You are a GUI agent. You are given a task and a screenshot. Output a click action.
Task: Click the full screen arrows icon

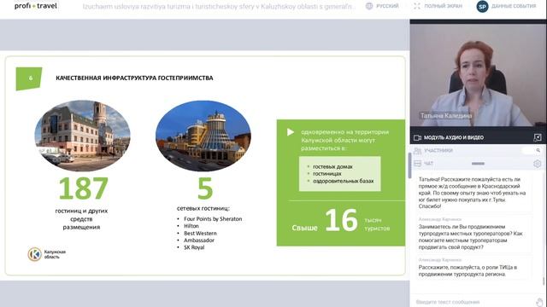(x=417, y=6)
